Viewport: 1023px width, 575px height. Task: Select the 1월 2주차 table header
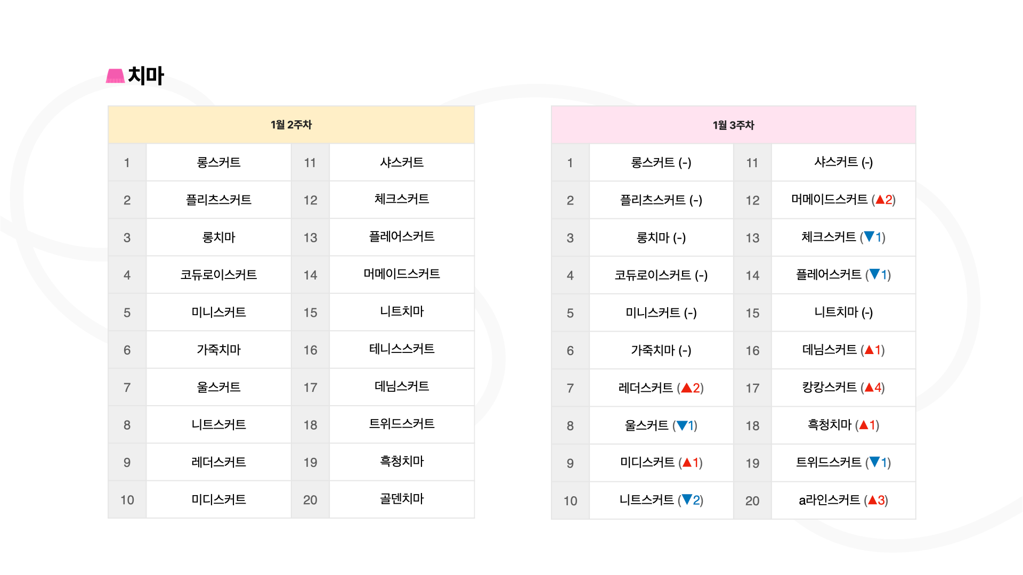pyautogui.click(x=291, y=125)
